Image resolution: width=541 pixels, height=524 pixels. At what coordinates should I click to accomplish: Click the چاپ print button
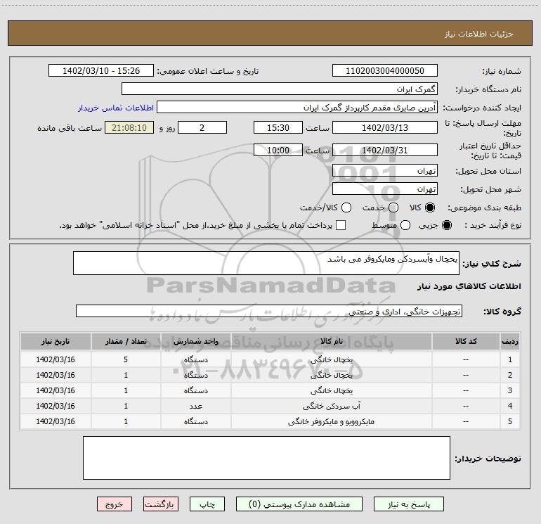[207, 504]
